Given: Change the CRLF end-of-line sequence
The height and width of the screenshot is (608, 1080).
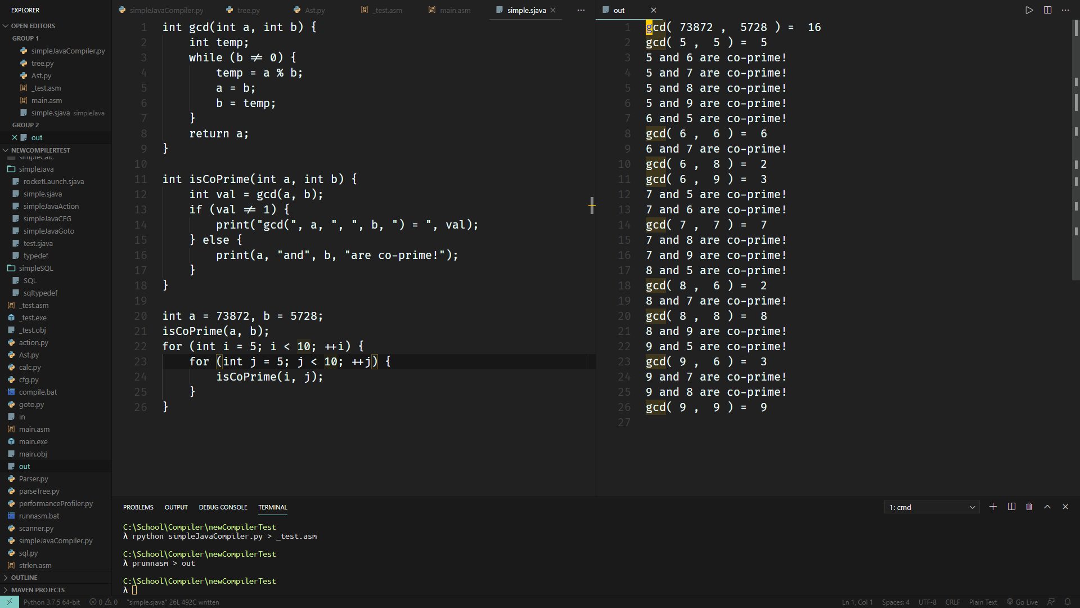Looking at the screenshot, I should 953,602.
